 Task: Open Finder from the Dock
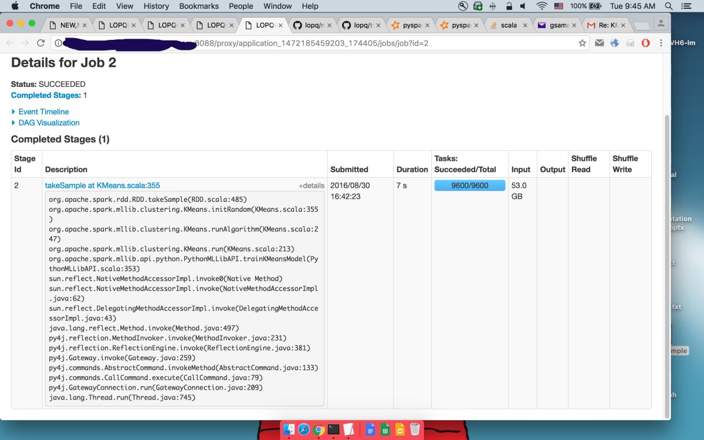[289, 429]
